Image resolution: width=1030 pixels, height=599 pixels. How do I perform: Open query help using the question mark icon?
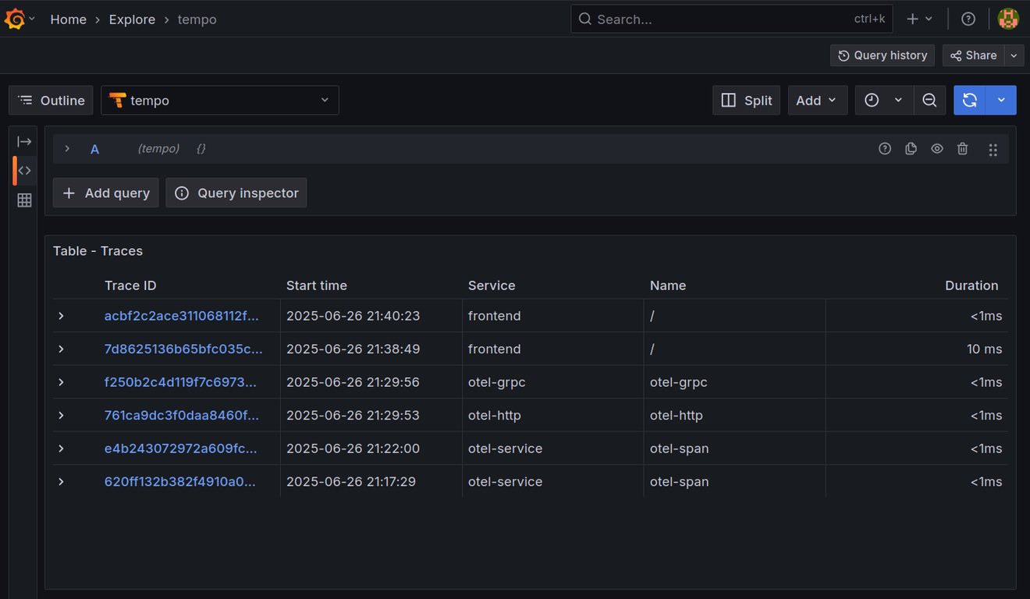pos(884,148)
